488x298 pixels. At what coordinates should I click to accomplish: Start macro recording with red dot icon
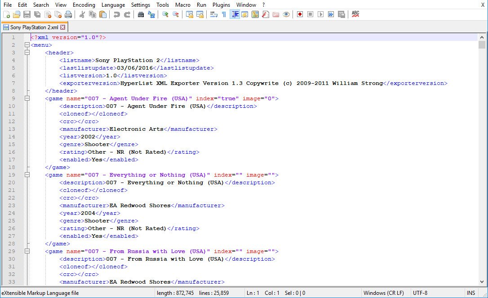(300, 14)
